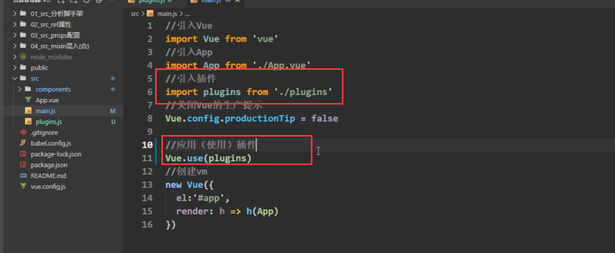Image resolution: width=615 pixels, height=253 pixels.
Task: Expand the 04_src_mixin混入(合) folder chevron
Action: [x=14, y=46]
